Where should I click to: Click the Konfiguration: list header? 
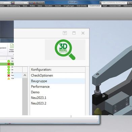tap(58, 70)
